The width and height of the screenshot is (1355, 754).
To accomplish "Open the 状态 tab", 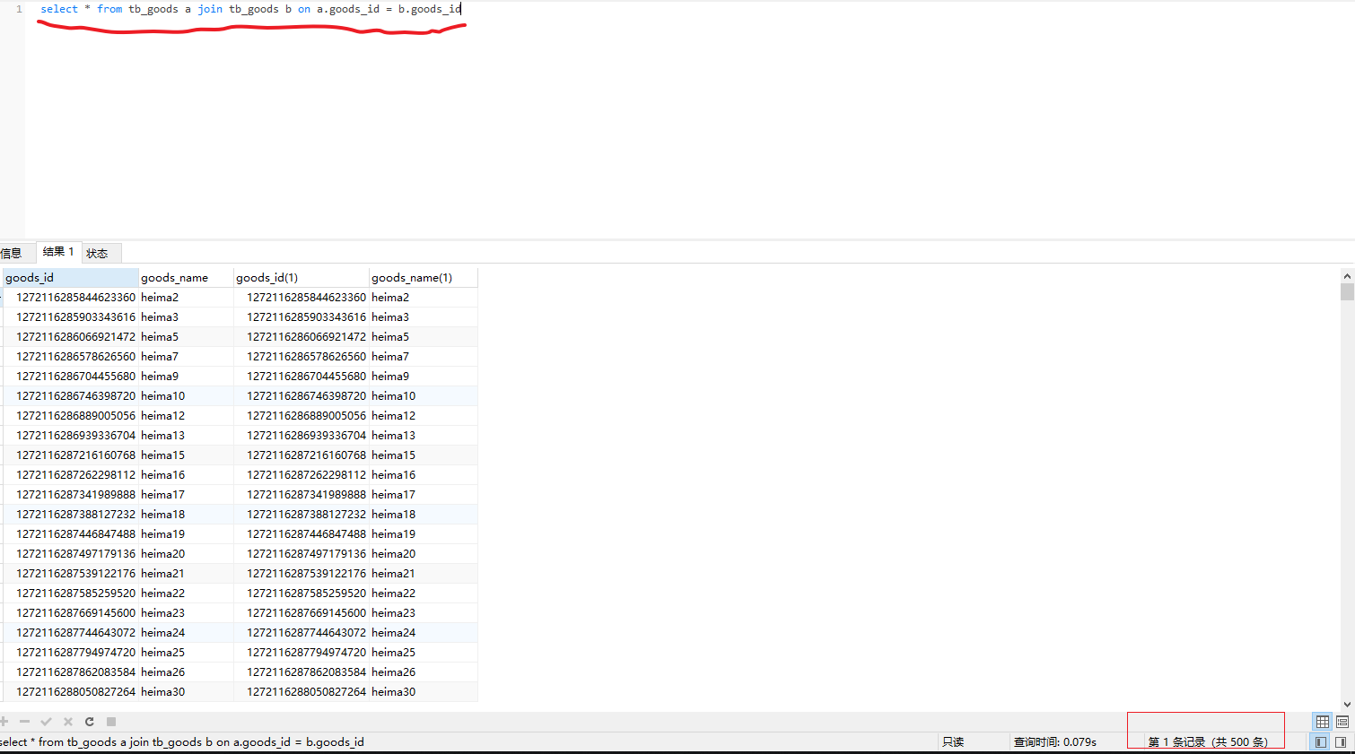I will click(97, 254).
